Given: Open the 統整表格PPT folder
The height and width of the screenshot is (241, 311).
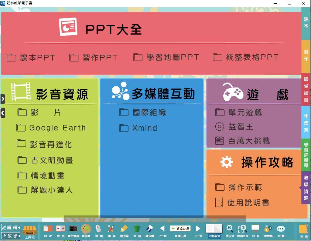Looking at the screenshot, I should (x=245, y=57).
